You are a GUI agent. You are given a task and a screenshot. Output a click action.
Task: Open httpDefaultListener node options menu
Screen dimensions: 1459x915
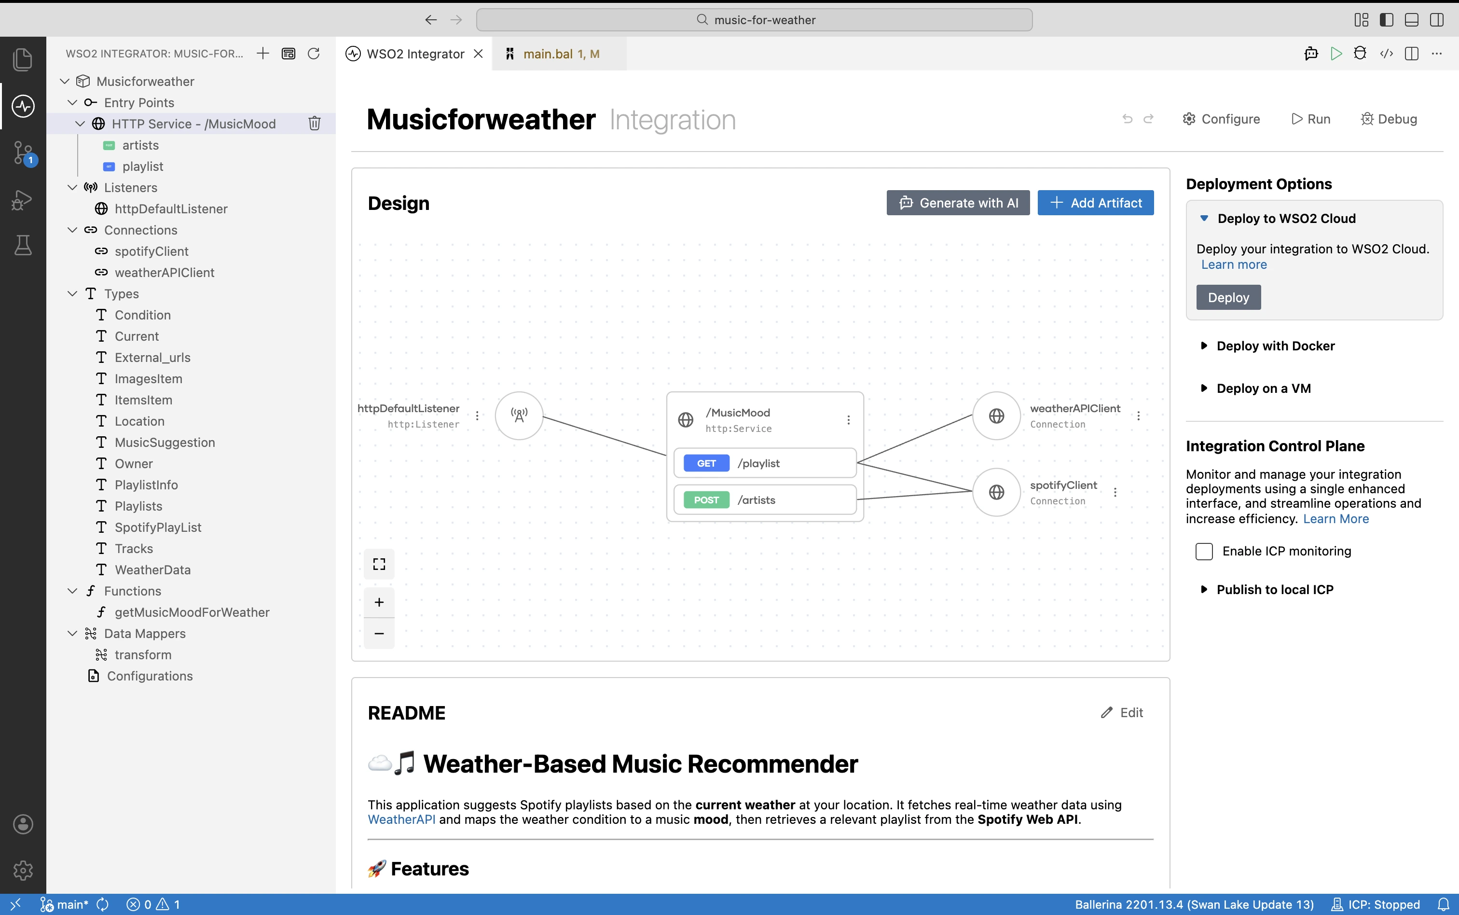tap(477, 416)
